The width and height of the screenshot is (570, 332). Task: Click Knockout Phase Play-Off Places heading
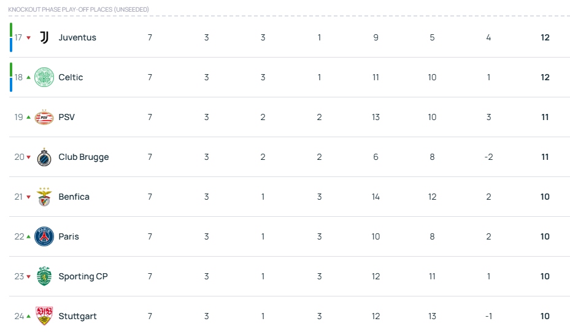tap(79, 9)
